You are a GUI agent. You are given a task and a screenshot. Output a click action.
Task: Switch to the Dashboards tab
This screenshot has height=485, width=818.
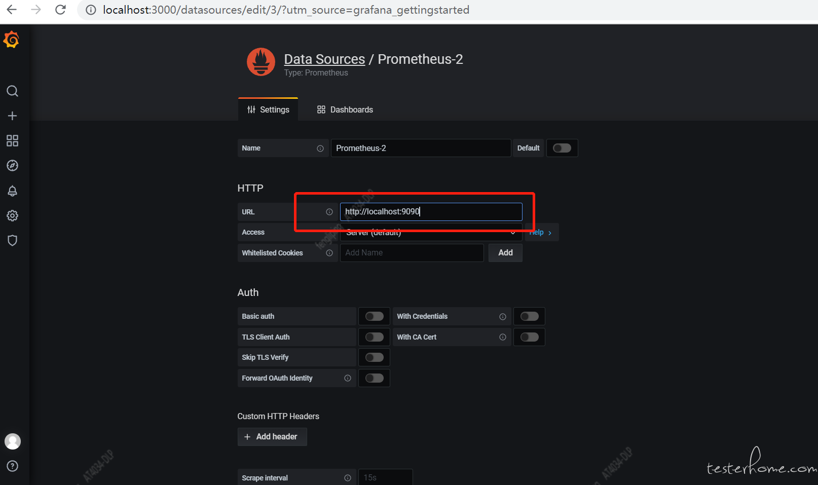pos(345,109)
